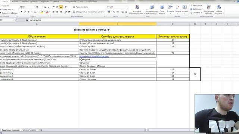Expand the fill color dropdown arrow
This screenshot has width=239, height=134.
pos(44,12)
